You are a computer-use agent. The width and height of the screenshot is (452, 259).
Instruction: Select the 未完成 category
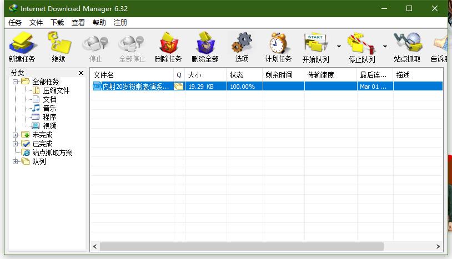tap(42, 135)
